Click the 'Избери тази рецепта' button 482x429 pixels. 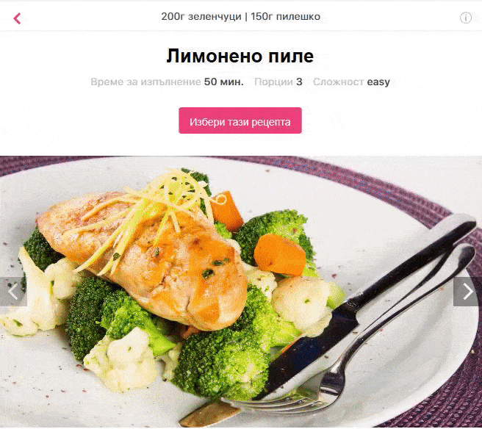240,120
